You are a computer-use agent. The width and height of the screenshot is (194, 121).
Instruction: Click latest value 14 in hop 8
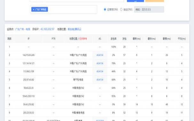point(136,104)
